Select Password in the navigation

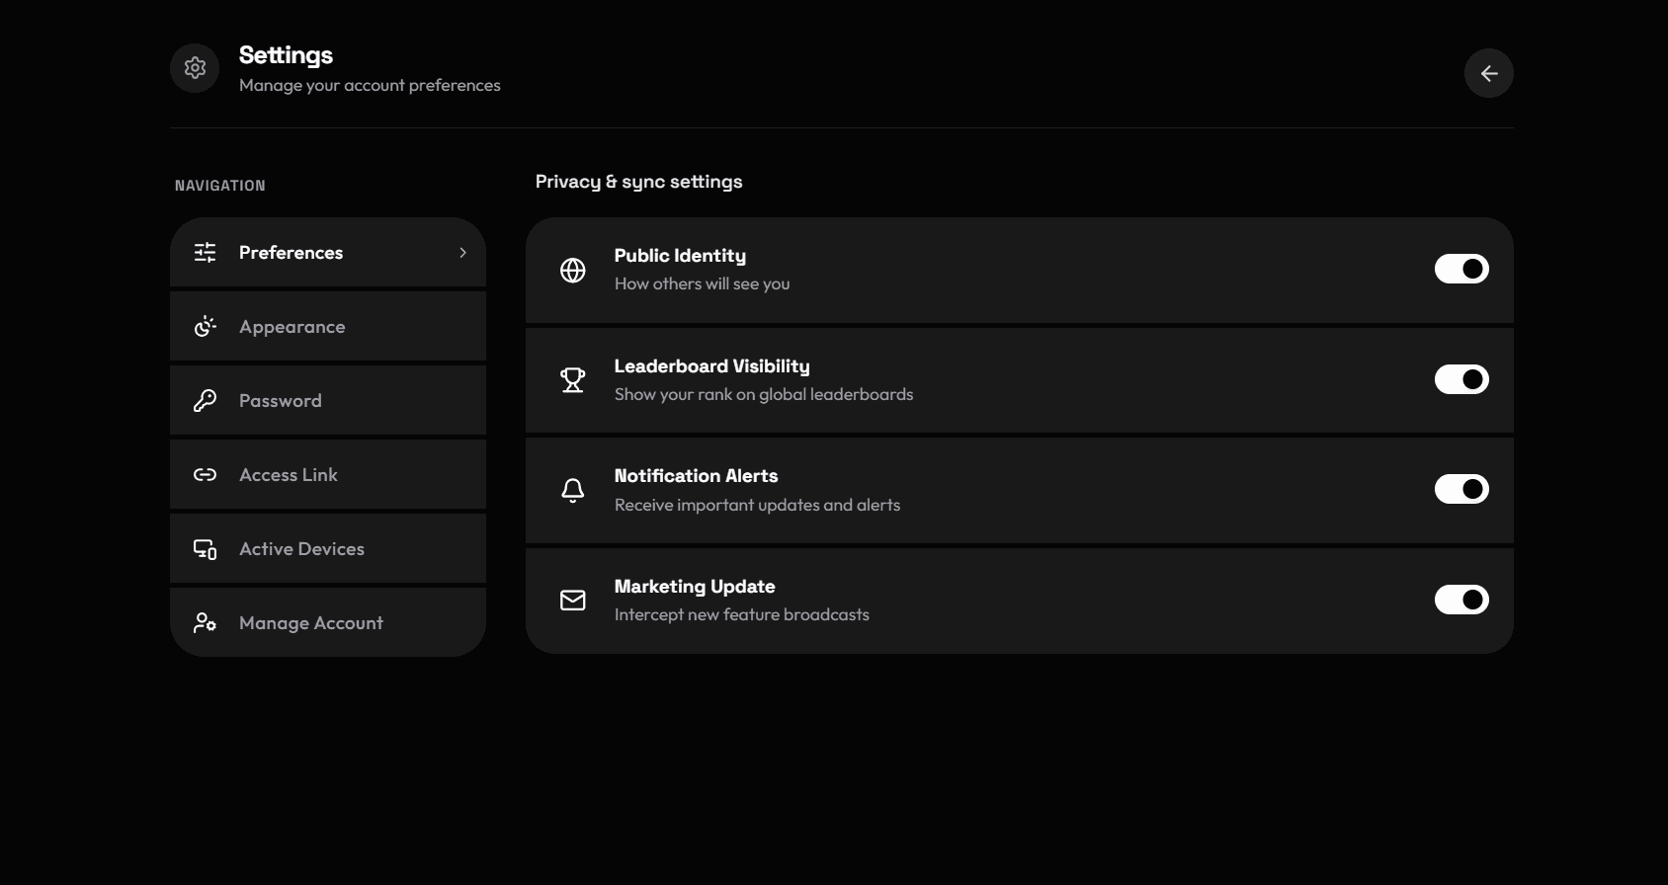328,401
